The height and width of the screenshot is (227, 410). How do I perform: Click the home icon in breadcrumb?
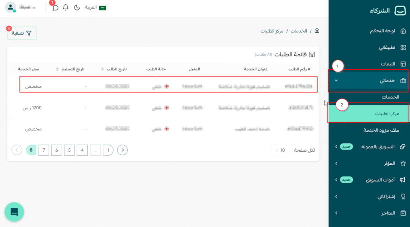coord(317,31)
